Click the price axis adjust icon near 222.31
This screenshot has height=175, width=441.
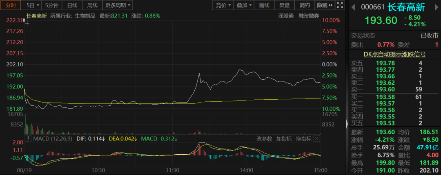(x=24, y=20)
